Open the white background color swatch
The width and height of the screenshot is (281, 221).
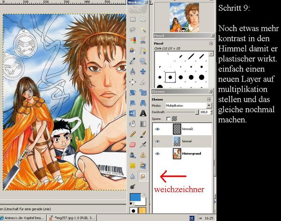pos(143,202)
